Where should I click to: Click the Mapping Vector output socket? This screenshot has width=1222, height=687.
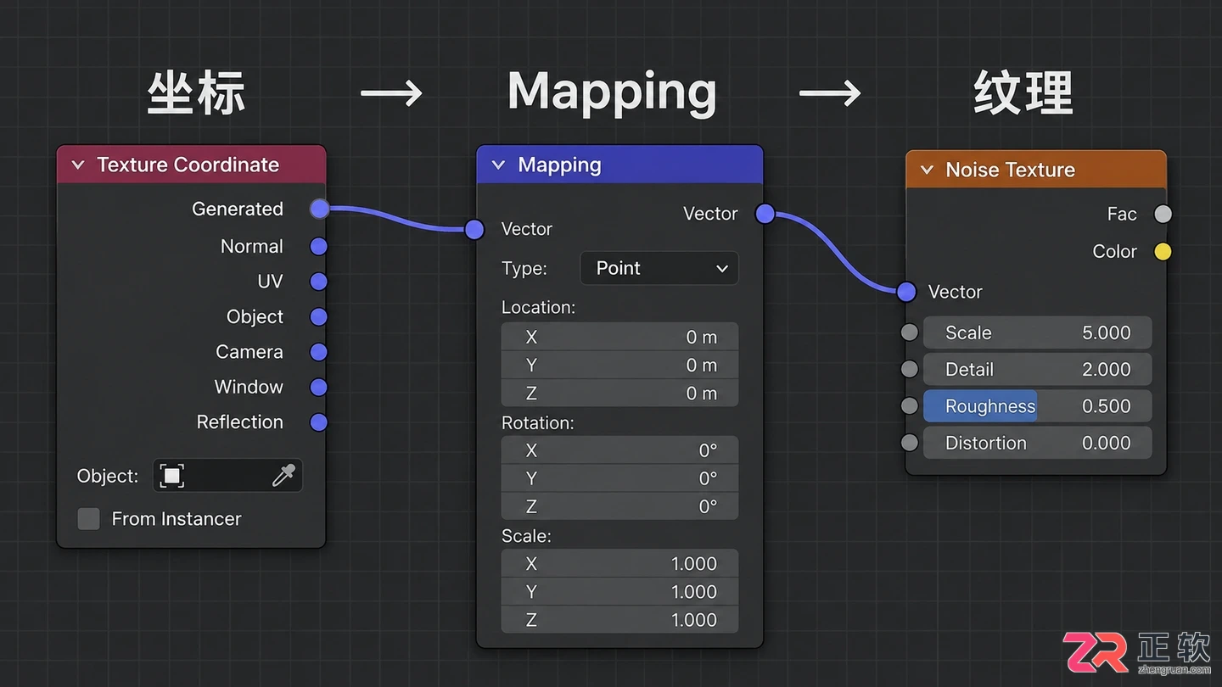(x=765, y=214)
